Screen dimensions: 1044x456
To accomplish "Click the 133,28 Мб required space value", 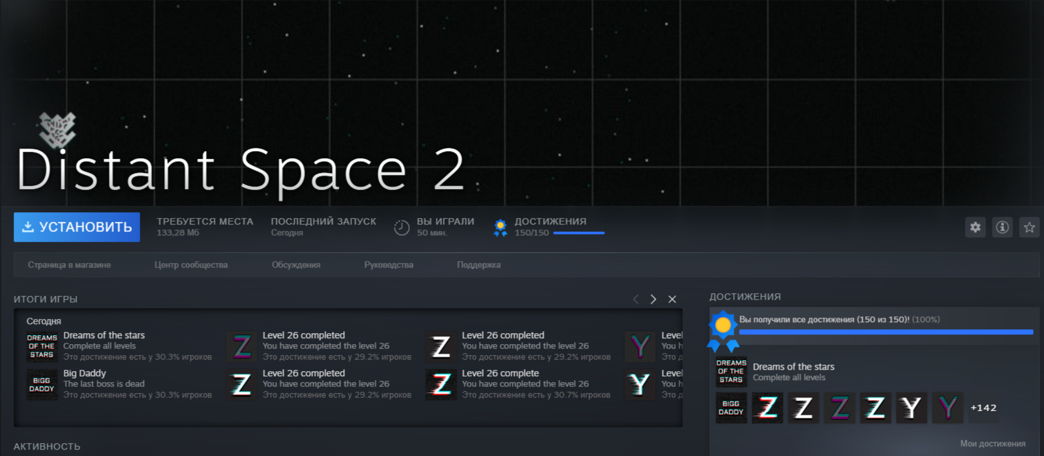I will [178, 233].
